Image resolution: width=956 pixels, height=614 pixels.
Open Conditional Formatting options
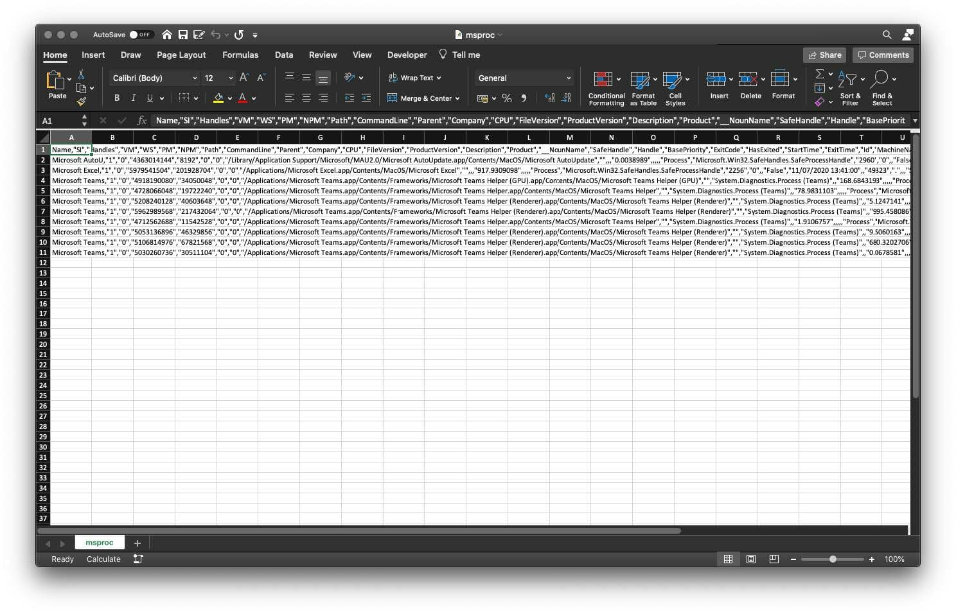point(605,88)
